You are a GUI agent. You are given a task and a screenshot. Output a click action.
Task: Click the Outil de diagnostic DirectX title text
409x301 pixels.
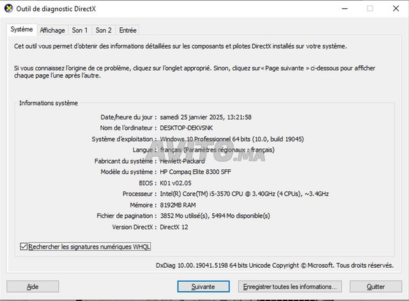pyautogui.click(x=56, y=9)
